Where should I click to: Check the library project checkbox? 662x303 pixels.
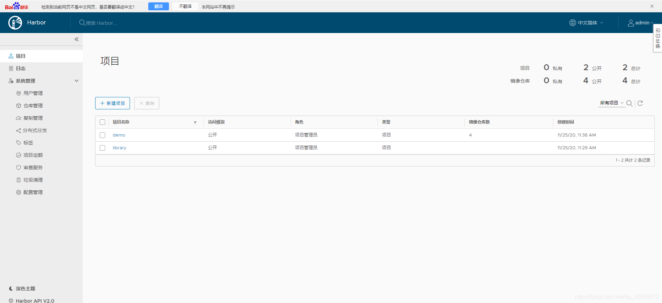(x=102, y=148)
